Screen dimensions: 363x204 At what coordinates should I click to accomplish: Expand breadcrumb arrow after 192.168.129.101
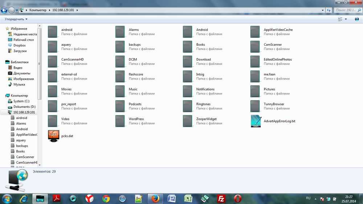tap(77, 10)
